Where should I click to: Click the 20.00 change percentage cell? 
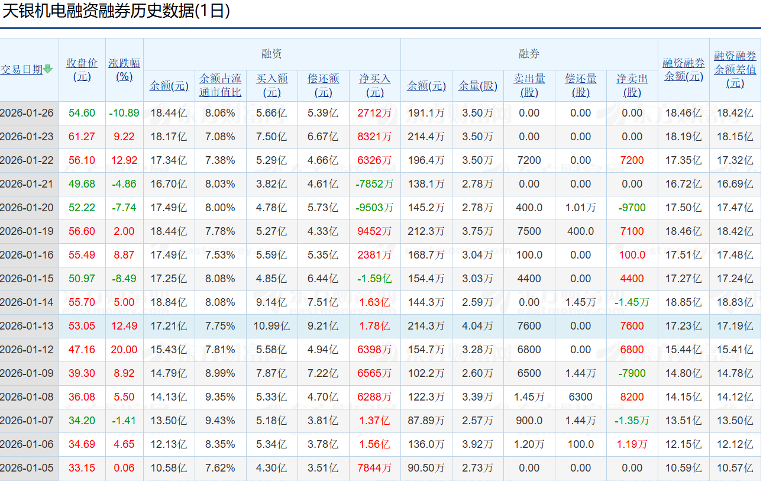[124, 350]
